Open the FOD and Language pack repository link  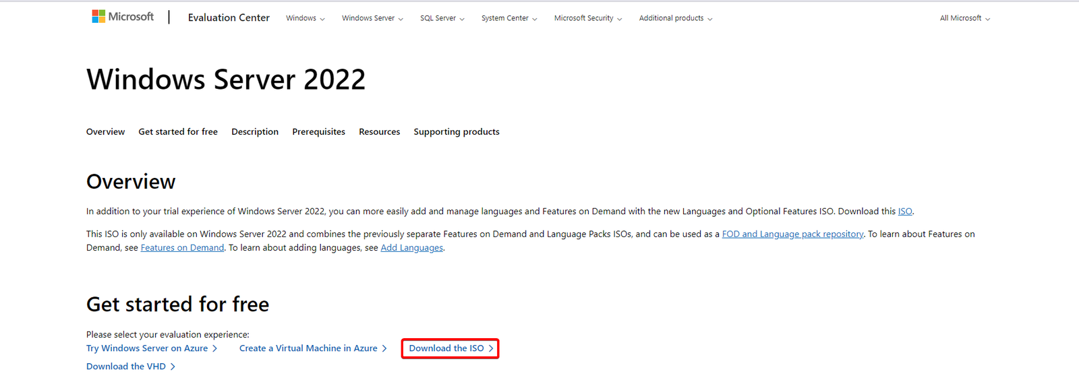click(x=792, y=234)
